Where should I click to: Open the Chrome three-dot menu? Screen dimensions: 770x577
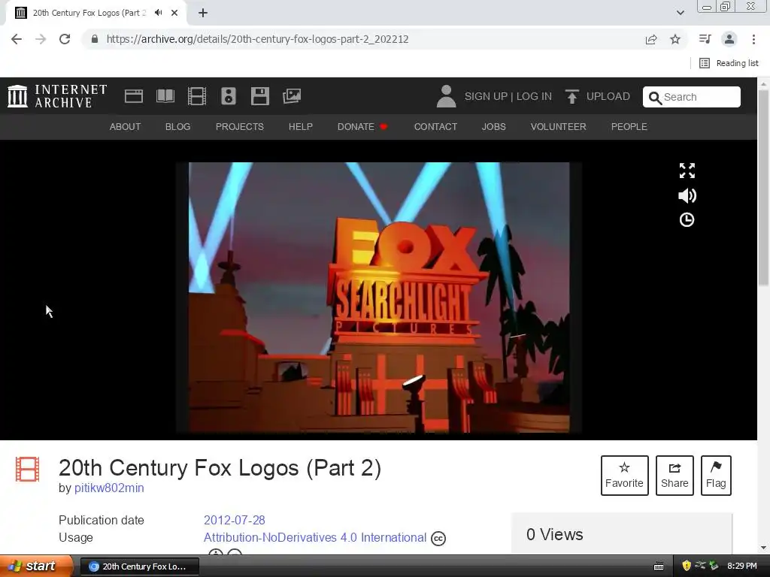click(753, 39)
